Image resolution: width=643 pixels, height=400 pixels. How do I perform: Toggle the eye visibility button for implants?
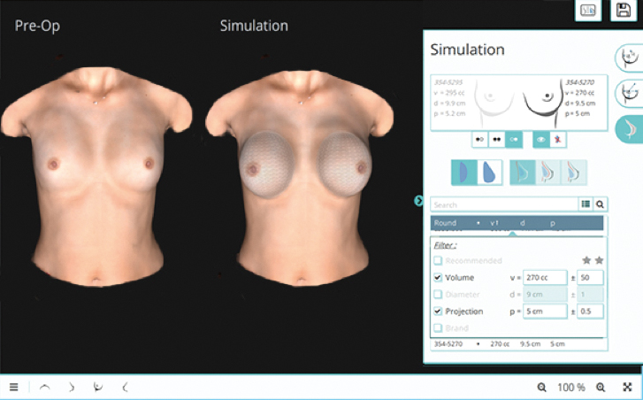pos(542,140)
